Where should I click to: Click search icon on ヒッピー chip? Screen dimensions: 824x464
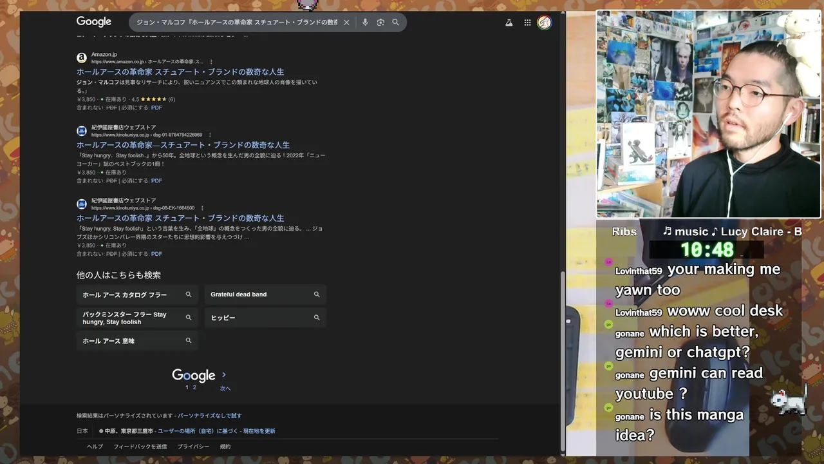(317, 318)
